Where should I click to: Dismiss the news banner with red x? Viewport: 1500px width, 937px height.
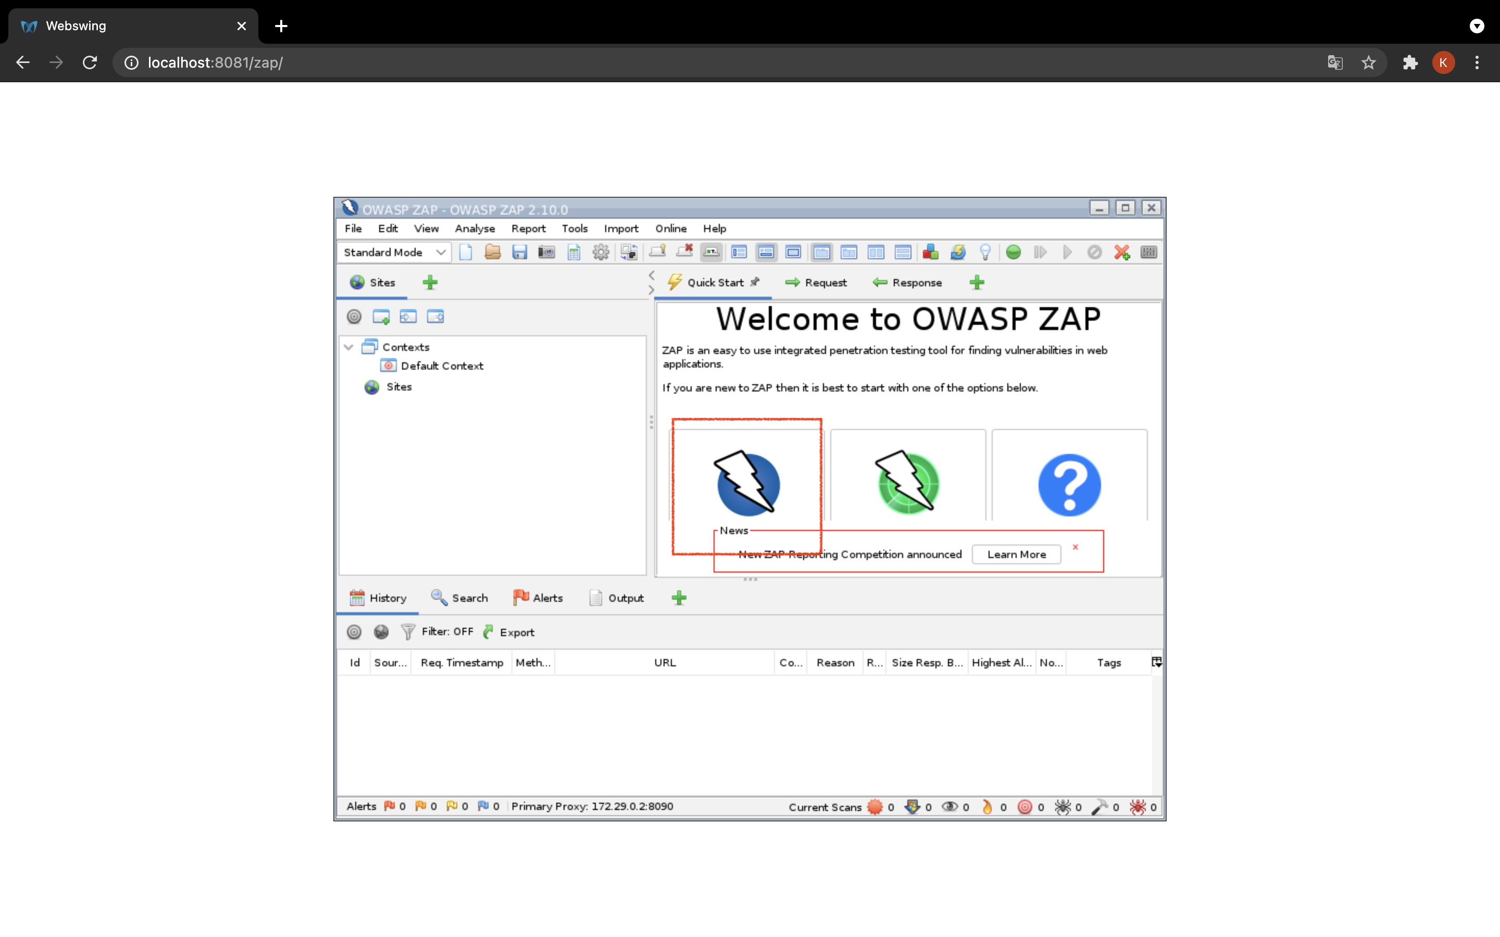[x=1076, y=547]
